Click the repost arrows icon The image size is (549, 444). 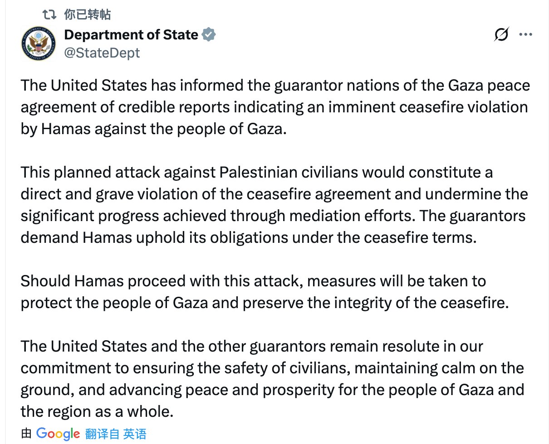[x=48, y=14]
